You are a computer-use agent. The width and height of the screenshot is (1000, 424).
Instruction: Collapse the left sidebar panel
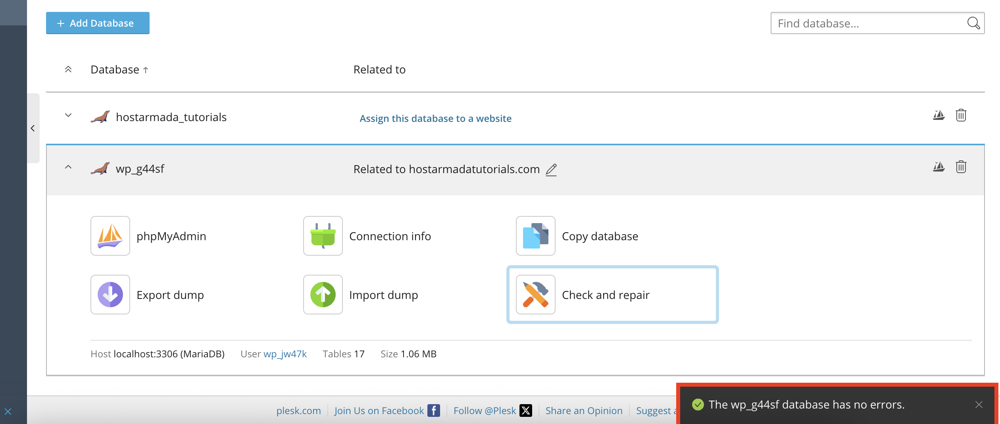tap(33, 128)
